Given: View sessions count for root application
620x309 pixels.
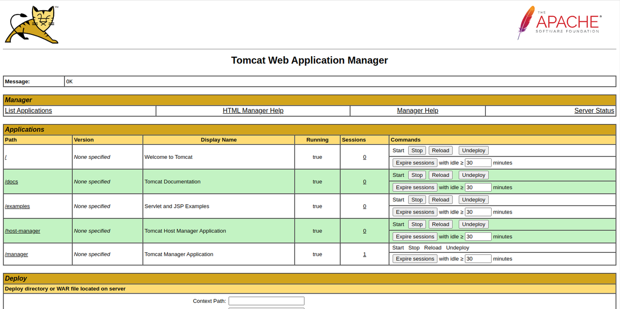Looking at the screenshot, I should pos(365,157).
